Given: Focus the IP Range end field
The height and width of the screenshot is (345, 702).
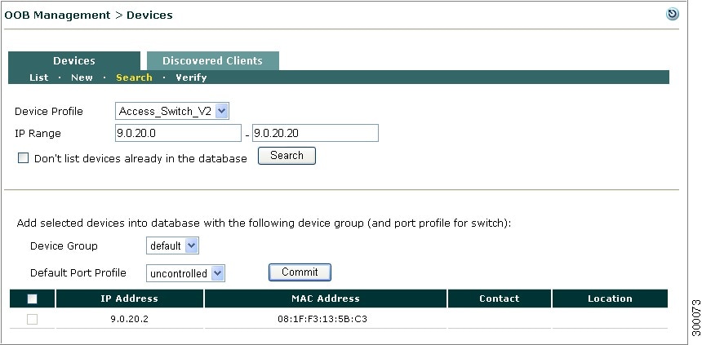Looking at the screenshot, I should click(x=315, y=133).
